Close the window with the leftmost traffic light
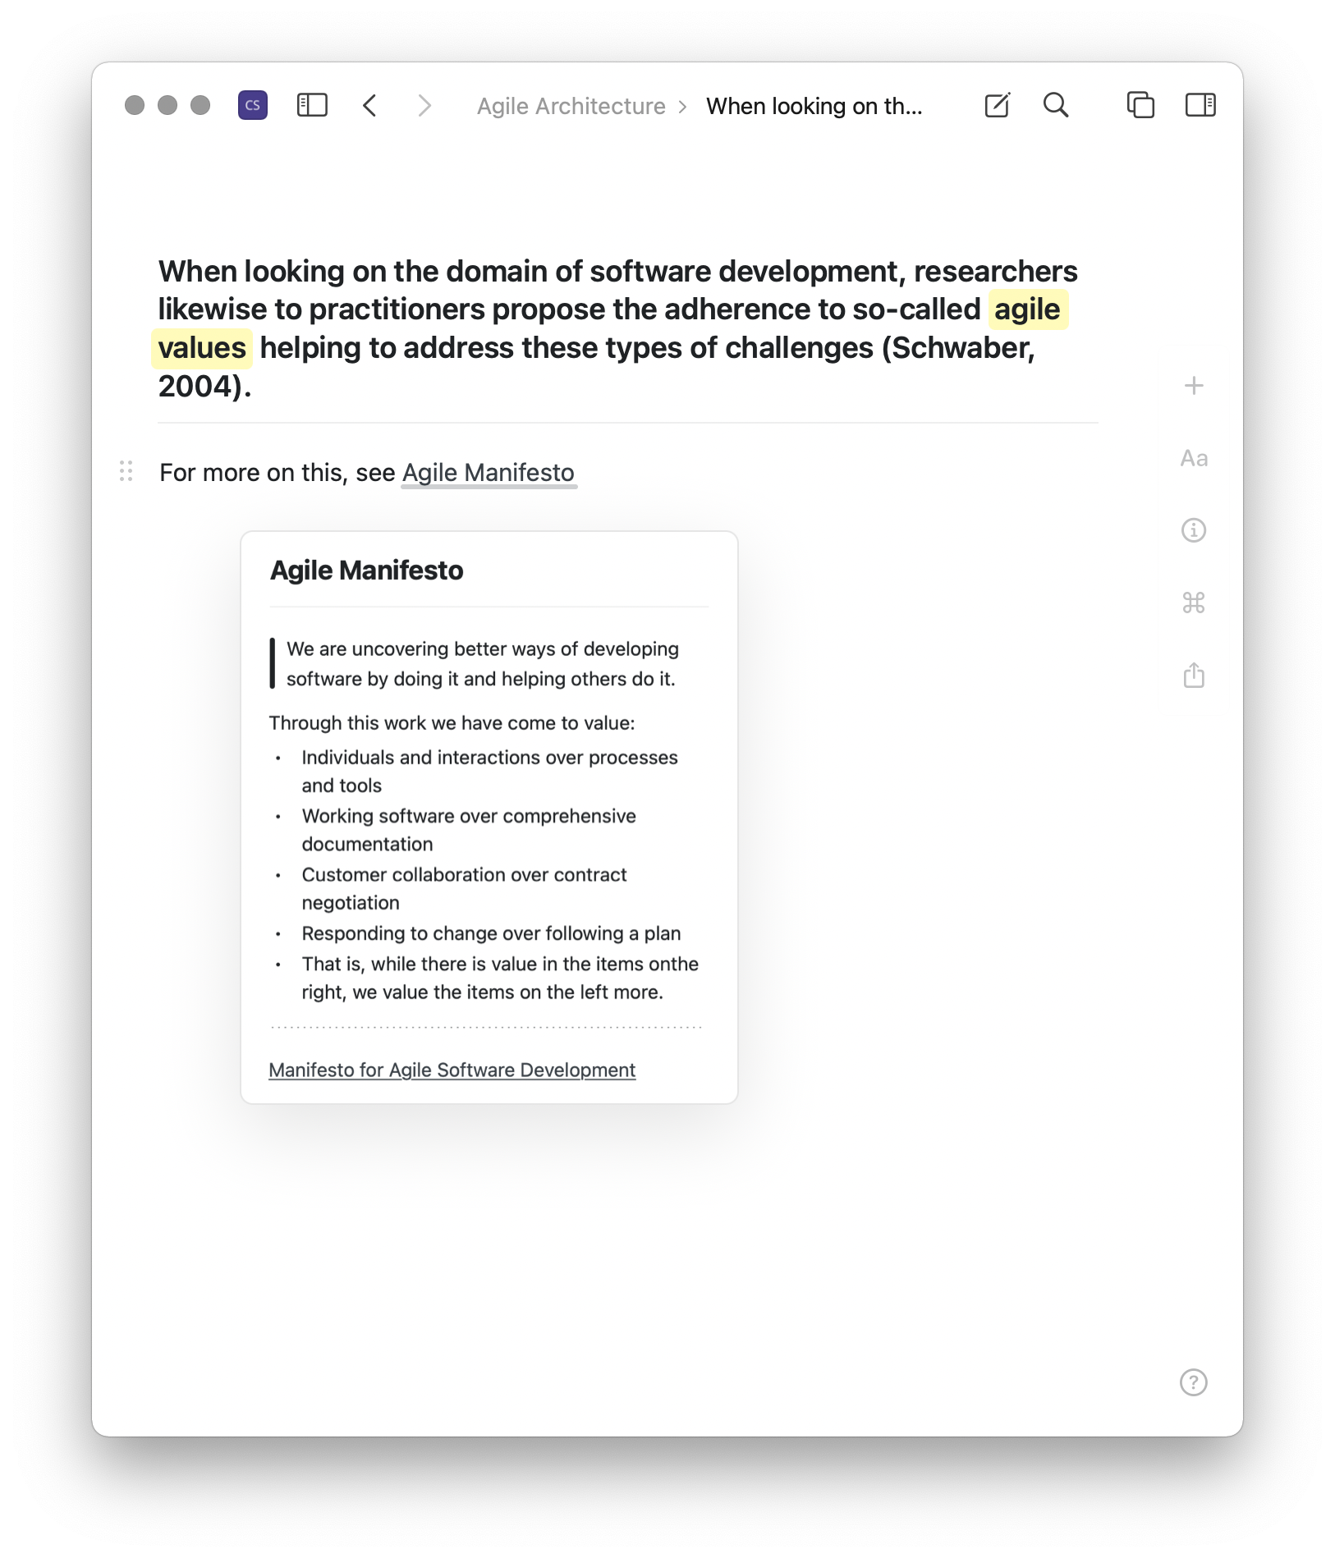The height and width of the screenshot is (1558, 1335). (x=135, y=105)
